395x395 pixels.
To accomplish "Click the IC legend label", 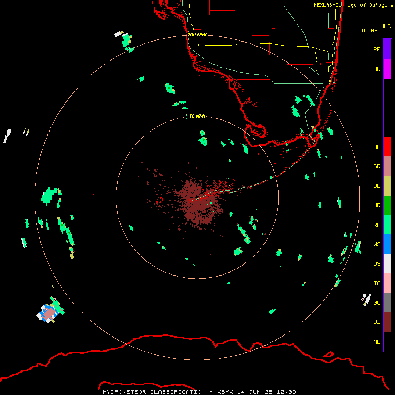I will pos(377,284).
